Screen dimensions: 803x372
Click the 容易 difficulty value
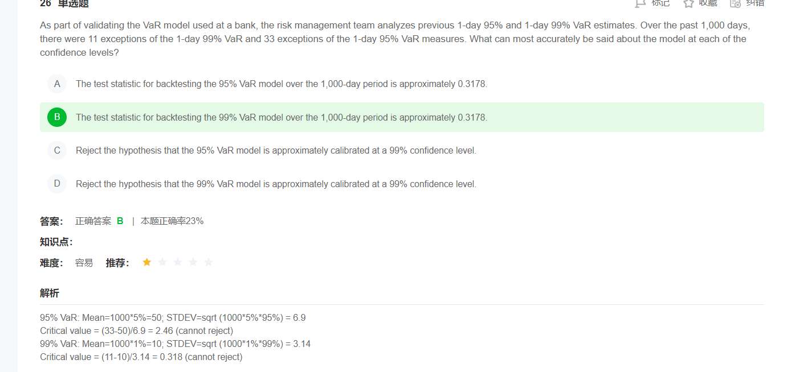pyautogui.click(x=84, y=263)
